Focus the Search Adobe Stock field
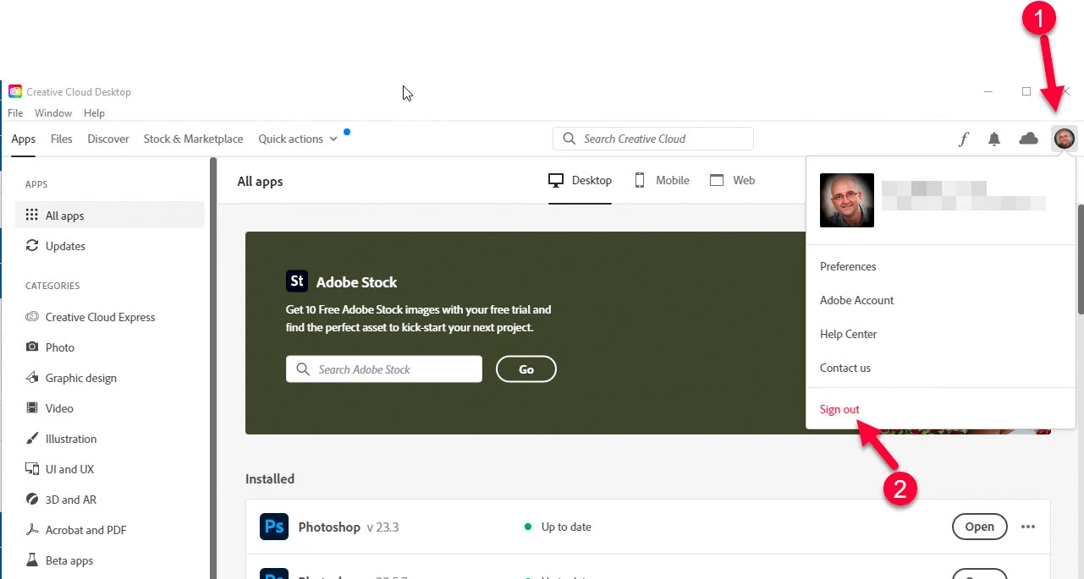This screenshot has height=579, width=1084. click(384, 369)
